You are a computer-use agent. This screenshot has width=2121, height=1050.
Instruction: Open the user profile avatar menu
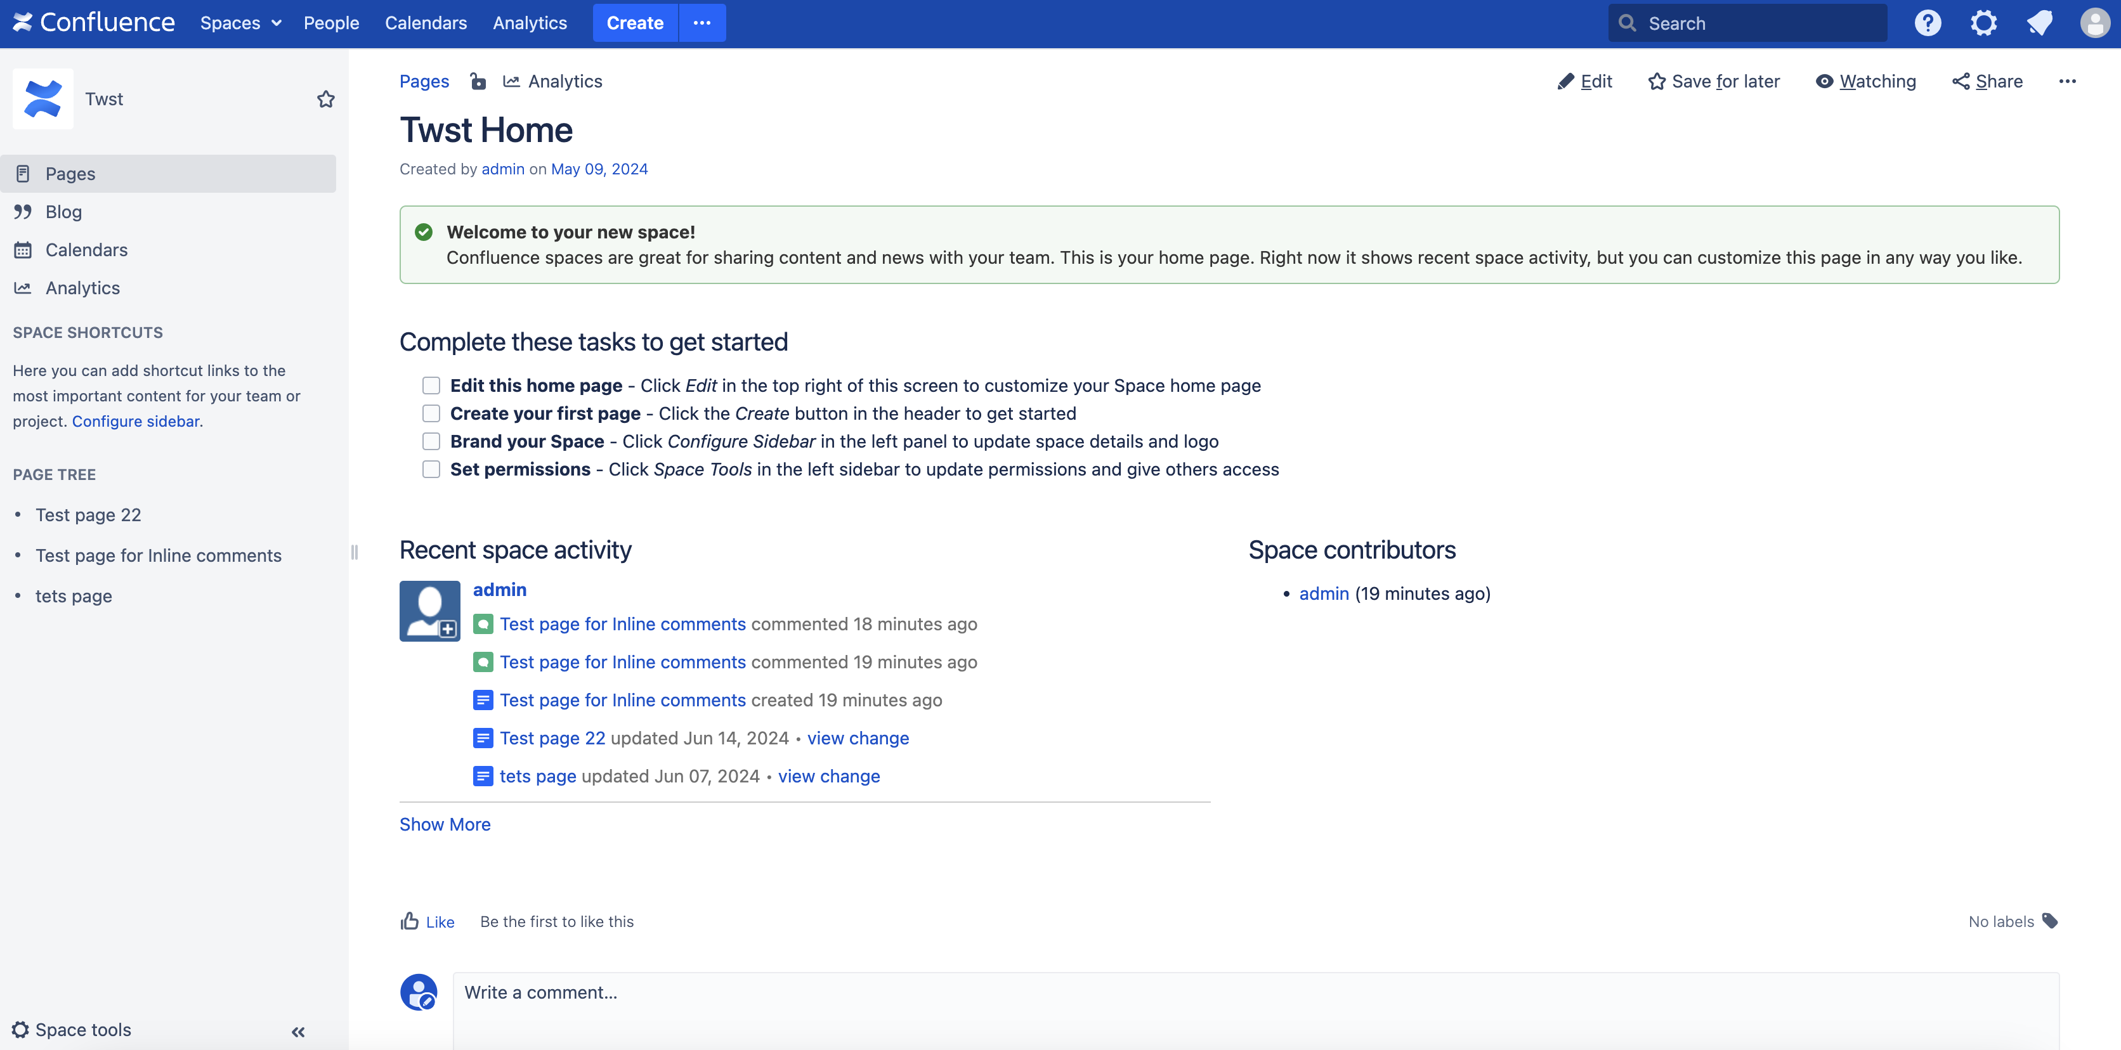2094,23
